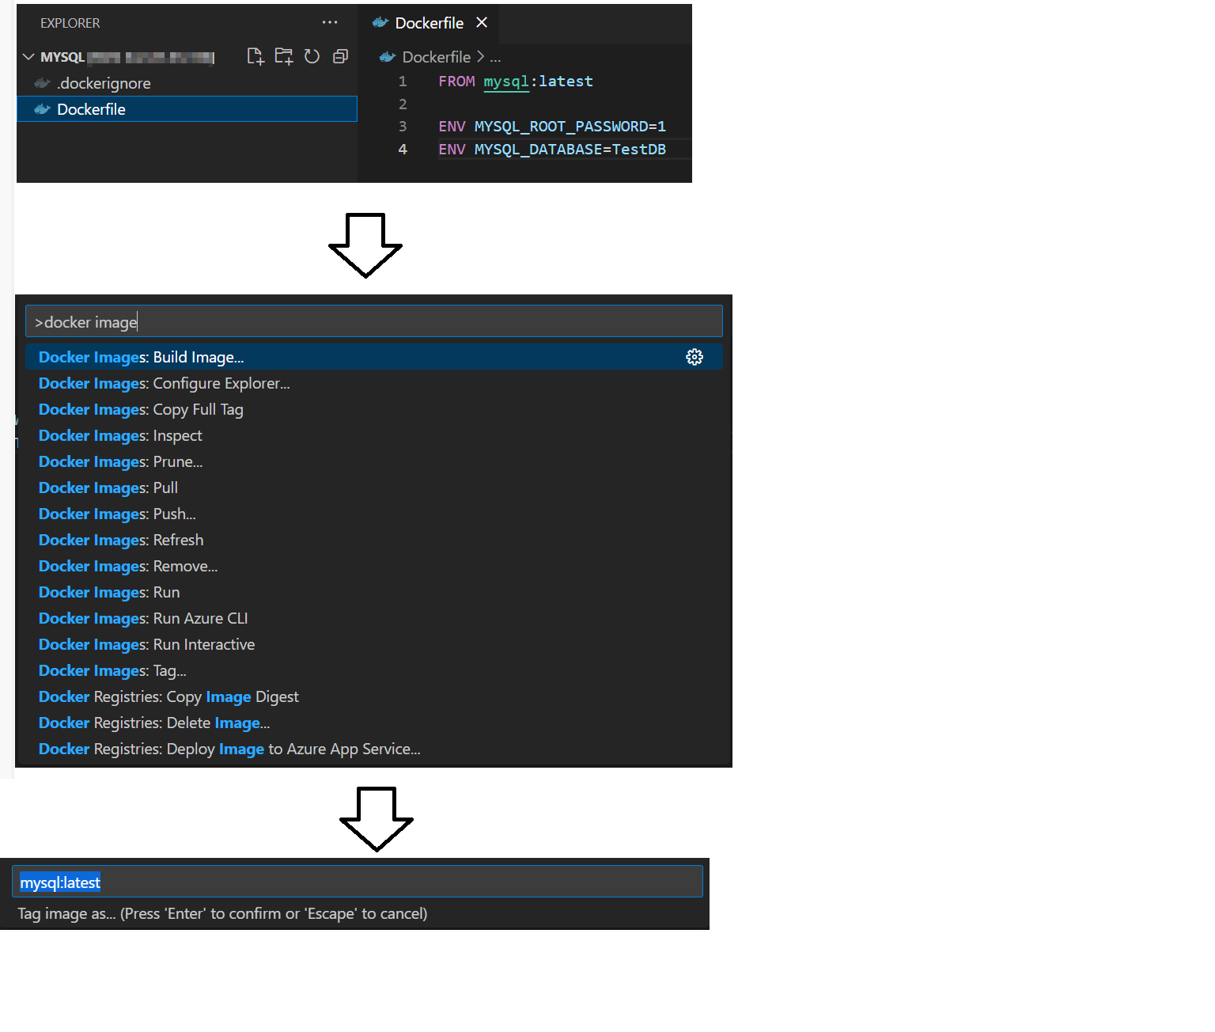Click ENV MYSQL_DATABASE=TestDB code line
This screenshot has width=1215, height=1032.
[x=552, y=150]
